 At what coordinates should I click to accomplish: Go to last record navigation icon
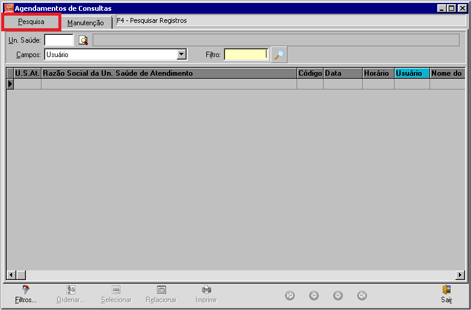[x=362, y=296]
